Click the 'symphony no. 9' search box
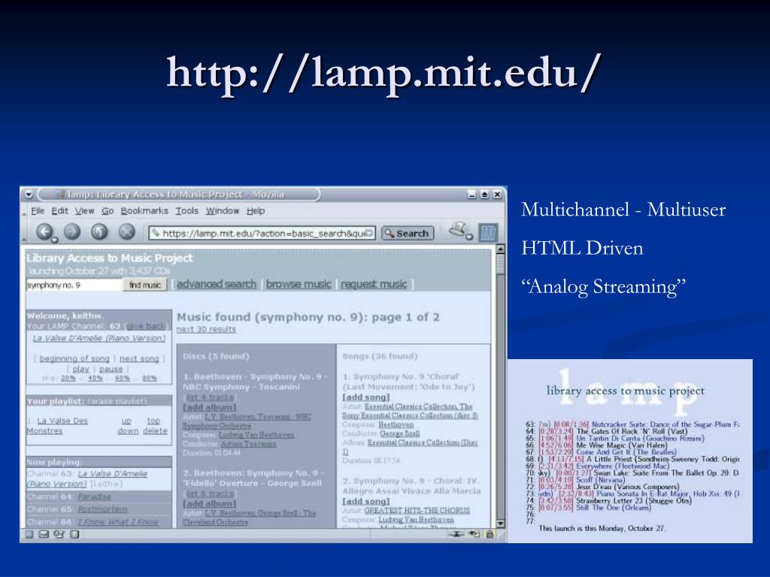Screen dimensions: 770x577 pyautogui.click(x=74, y=285)
